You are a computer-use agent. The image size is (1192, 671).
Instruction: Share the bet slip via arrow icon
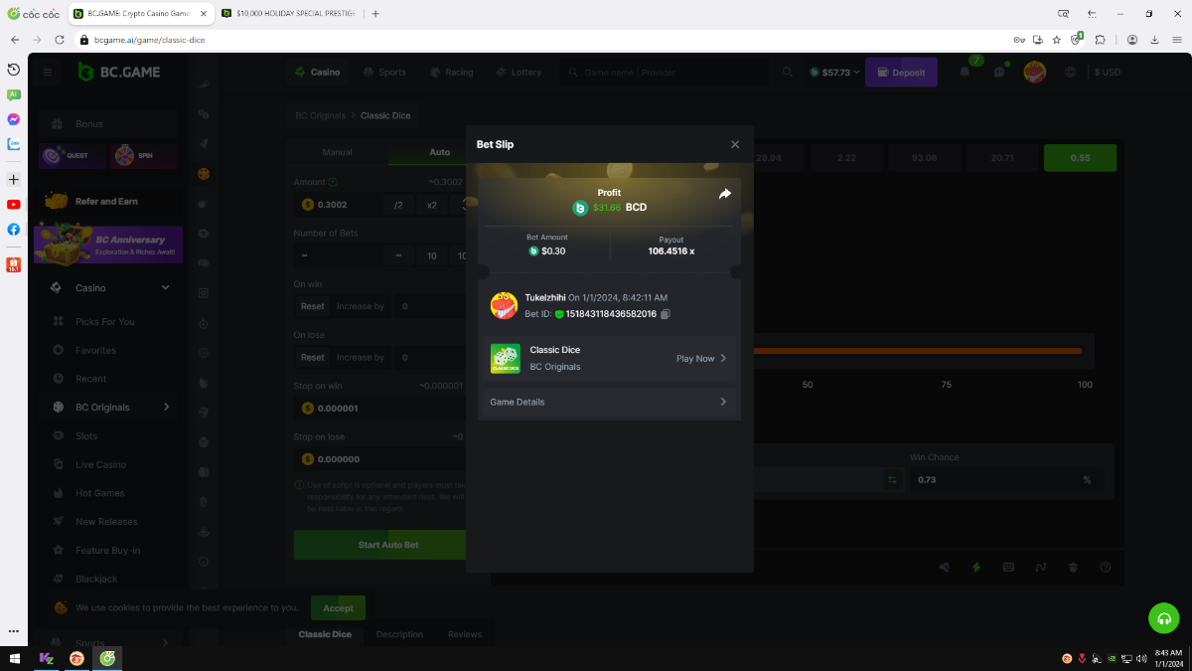coord(724,194)
